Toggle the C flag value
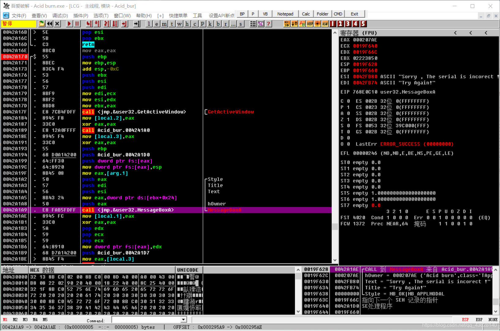This screenshot has width=500, height=331. click(348, 101)
